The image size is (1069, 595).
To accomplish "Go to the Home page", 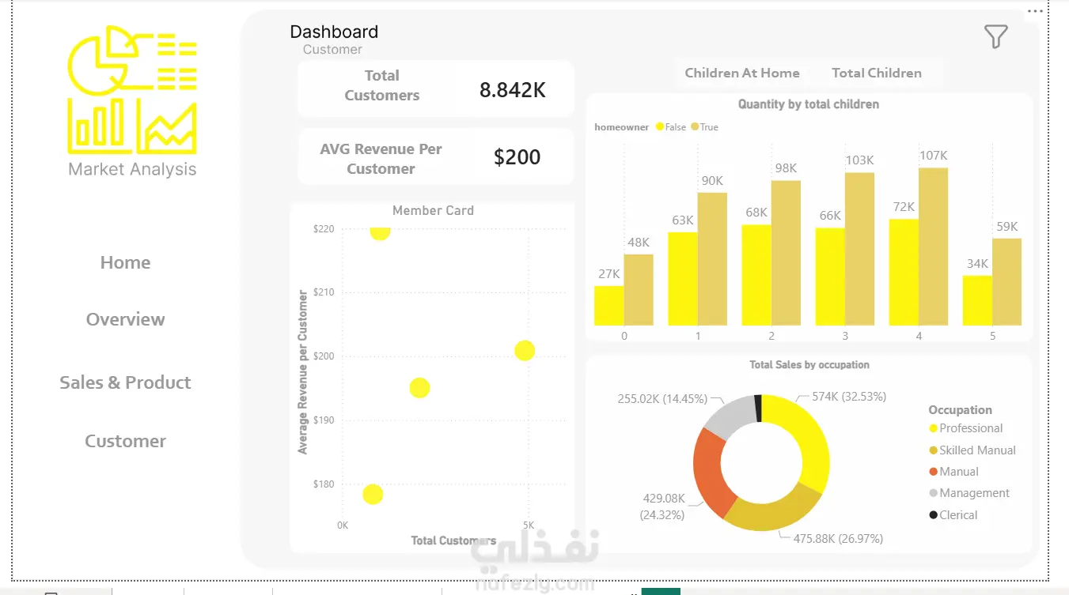I will [x=125, y=262].
